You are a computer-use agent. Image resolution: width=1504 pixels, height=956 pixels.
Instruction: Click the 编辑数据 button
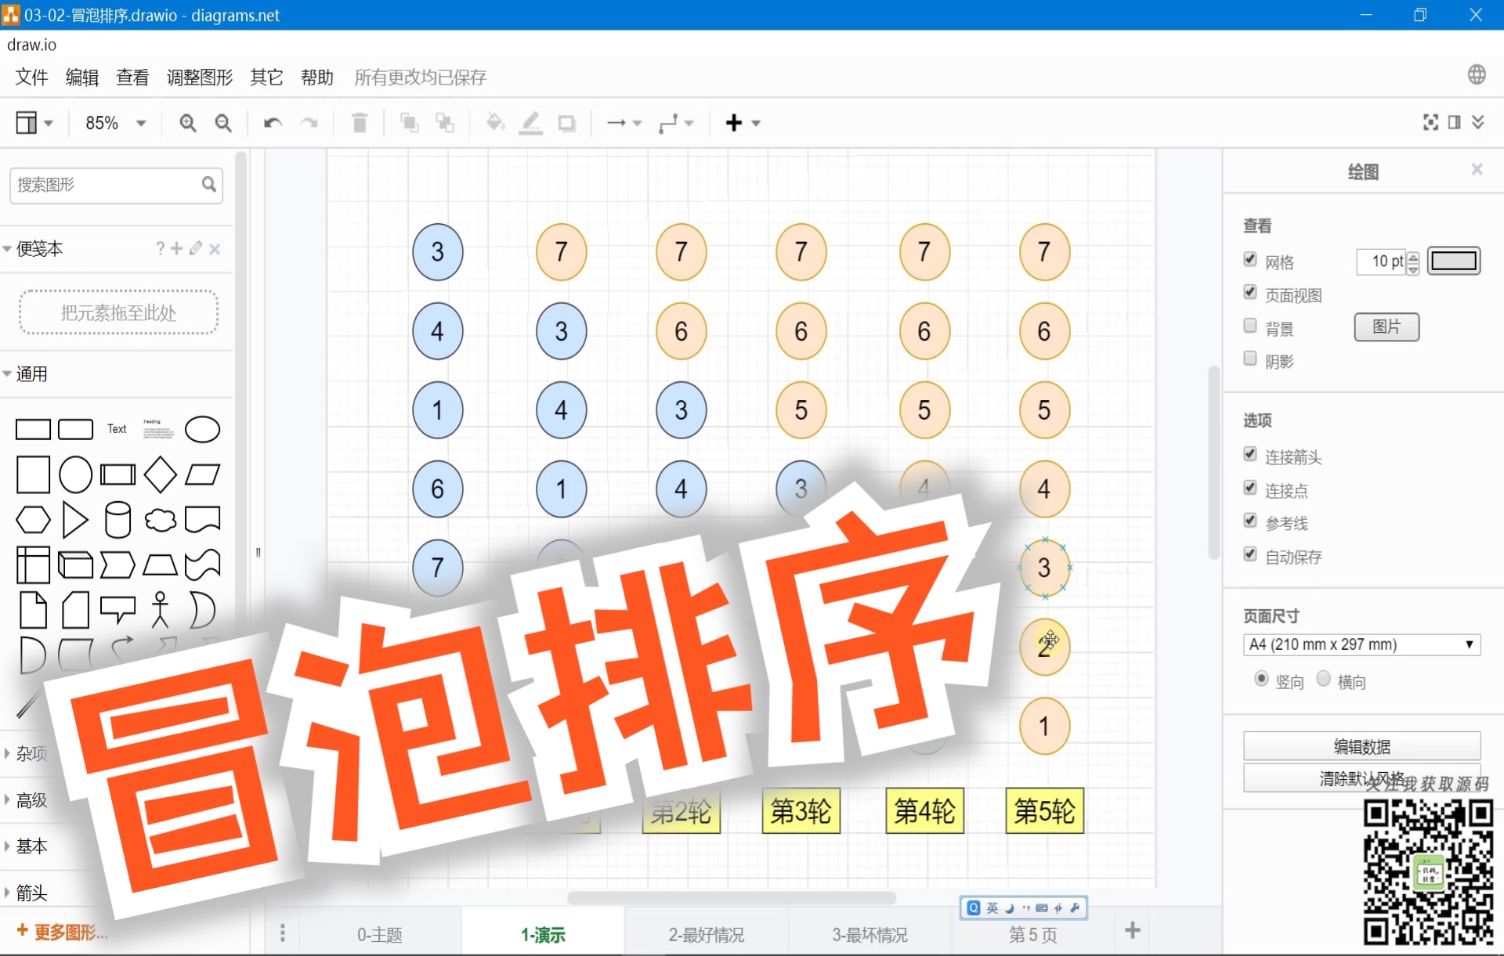coord(1361,745)
